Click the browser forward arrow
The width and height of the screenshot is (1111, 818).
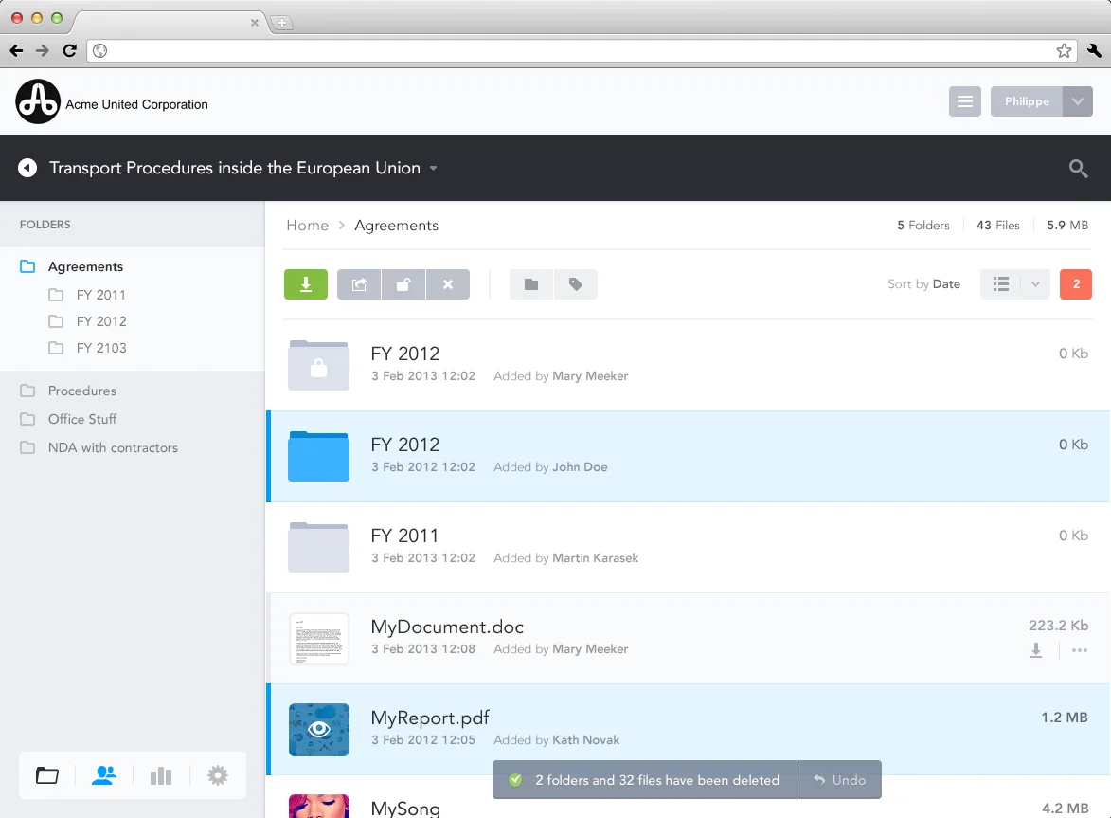tap(43, 50)
